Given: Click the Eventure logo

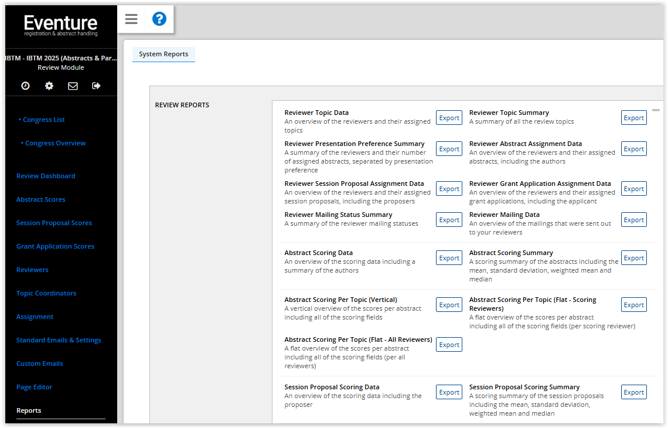Looking at the screenshot, I should 61,25.
